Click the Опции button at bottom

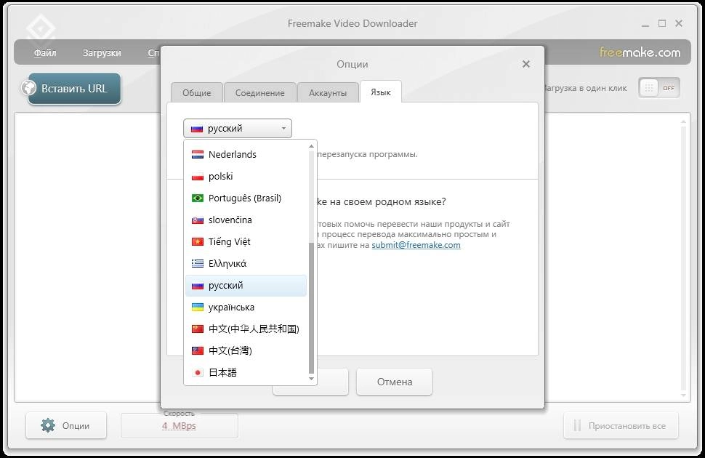tap(66, 425)
